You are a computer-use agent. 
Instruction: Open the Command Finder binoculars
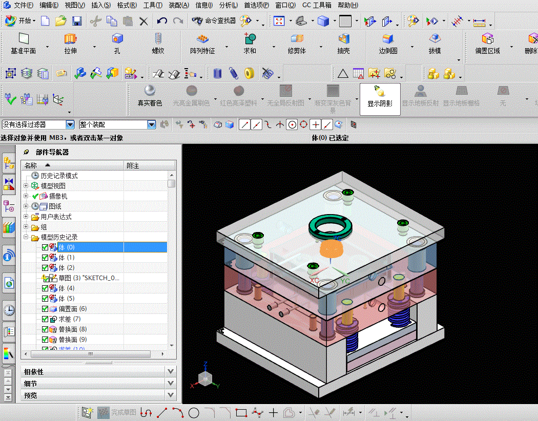pos(197,21)
